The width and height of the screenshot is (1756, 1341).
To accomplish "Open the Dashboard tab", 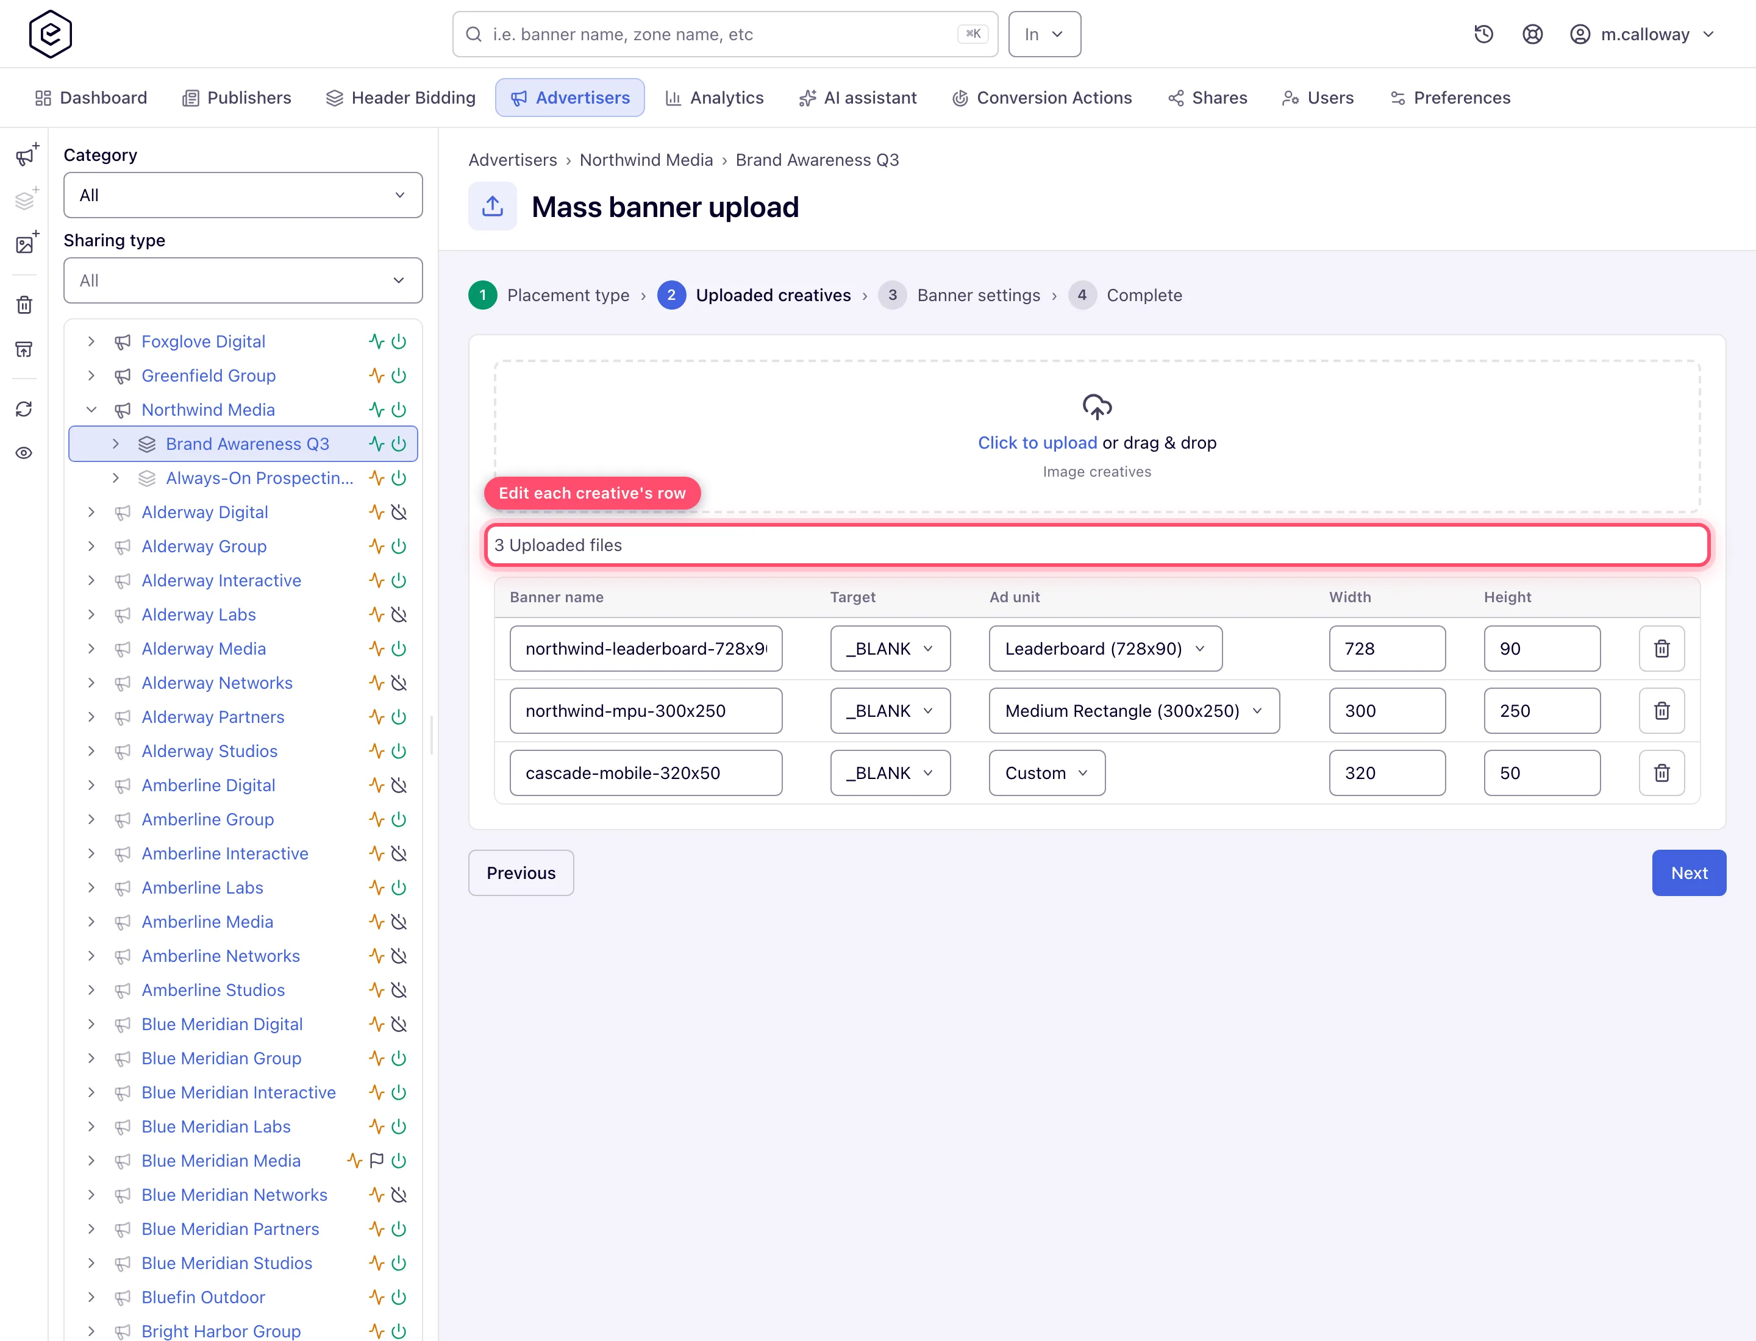I will click(90, 98).
